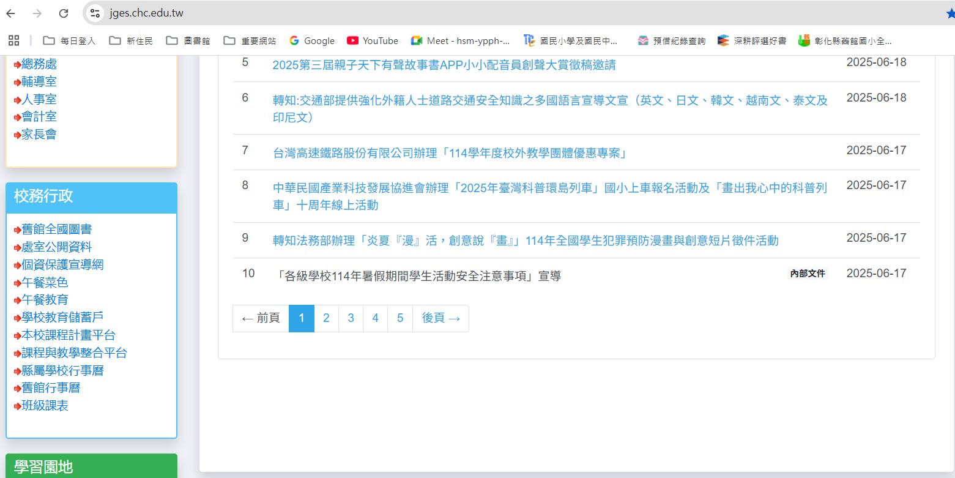Click the address bar URL jges.chc.edu.tw

pos(146,13)
